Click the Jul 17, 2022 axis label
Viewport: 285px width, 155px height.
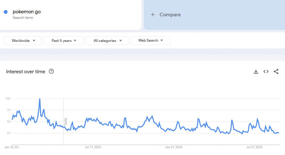(93, 147)
